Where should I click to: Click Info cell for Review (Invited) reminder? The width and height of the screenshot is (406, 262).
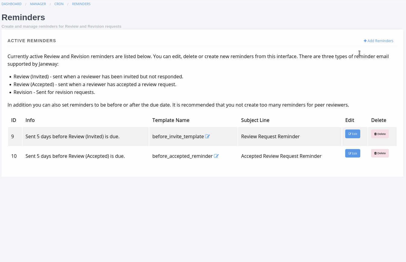pos(72,136)
